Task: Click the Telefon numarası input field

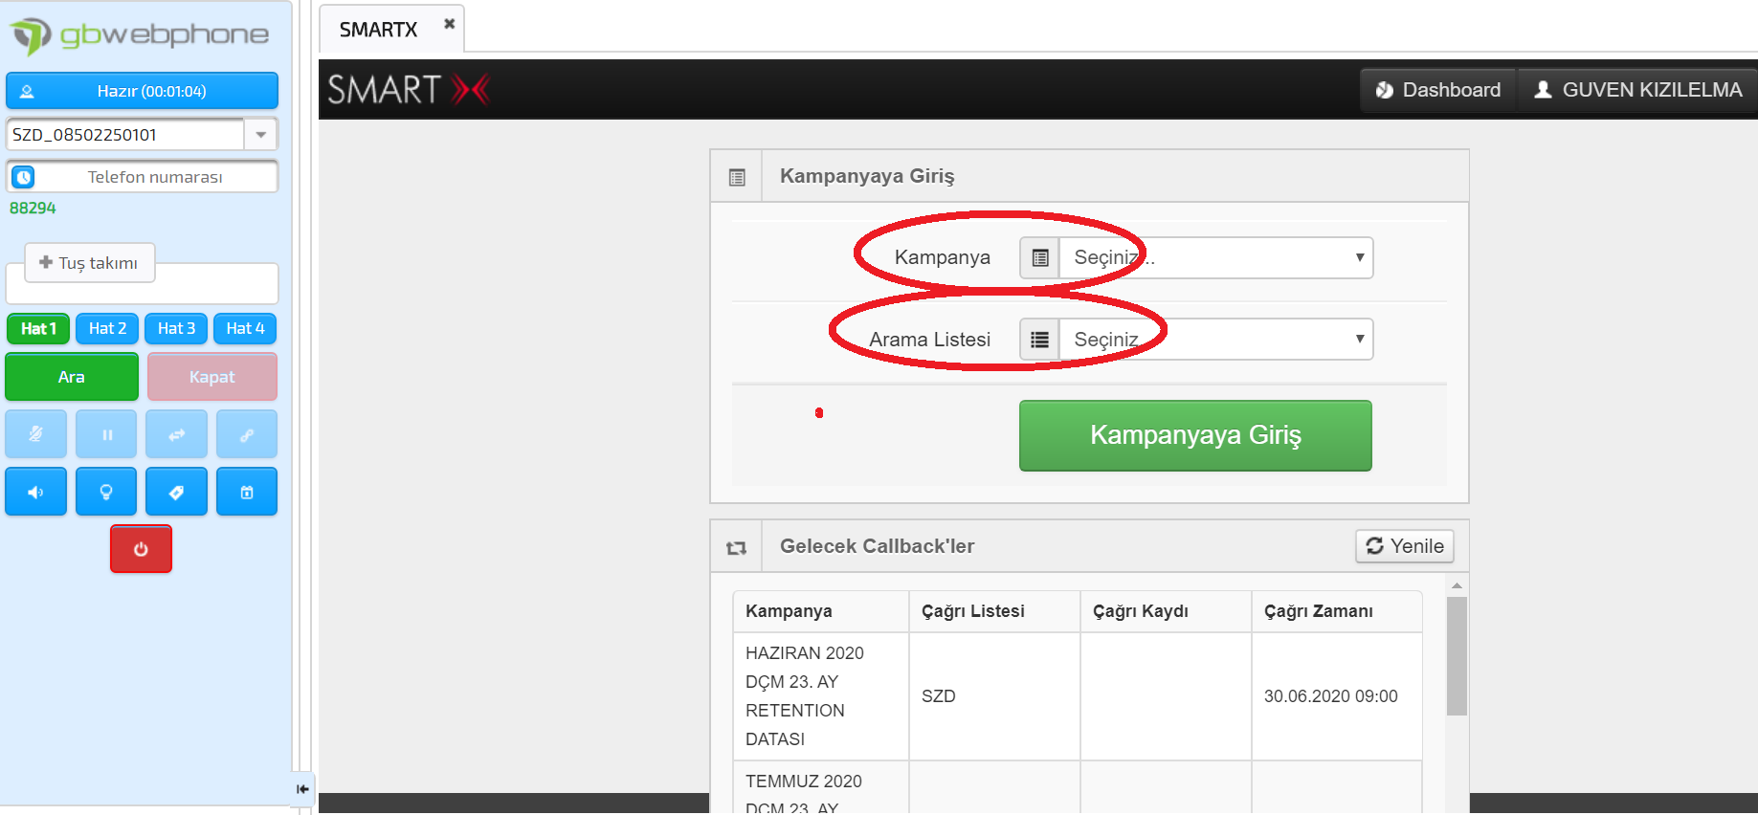Action: click(x=155, y=177)
